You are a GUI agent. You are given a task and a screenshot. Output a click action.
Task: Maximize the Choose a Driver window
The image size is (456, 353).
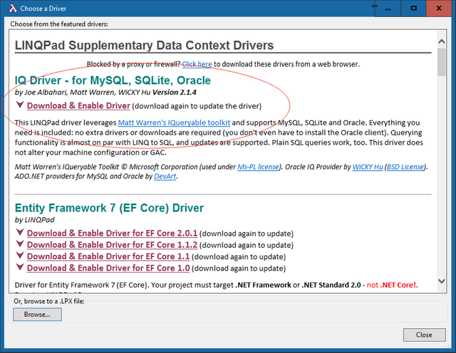tap(413, 9)
